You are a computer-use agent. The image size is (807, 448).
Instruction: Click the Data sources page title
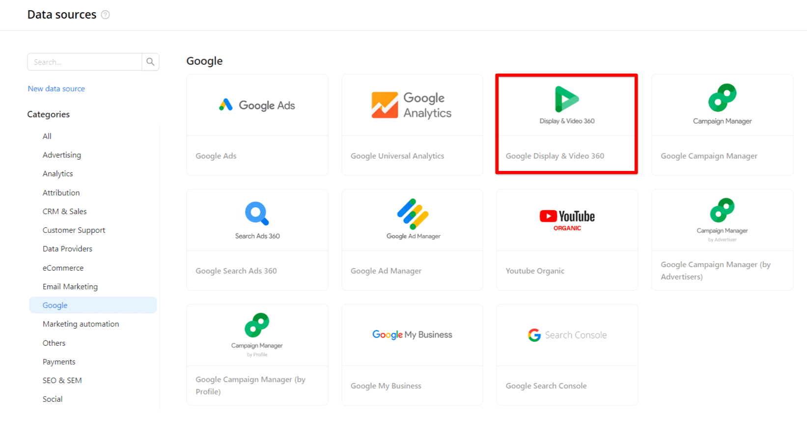(x=62, y=15)
